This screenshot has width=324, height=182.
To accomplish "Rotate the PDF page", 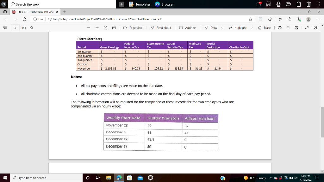I will [x=106, y=28].
